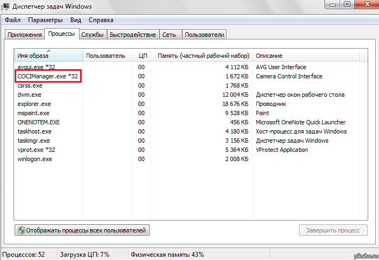Select the mspaint.exe process
379x260 pixels.
coord(34,113)
